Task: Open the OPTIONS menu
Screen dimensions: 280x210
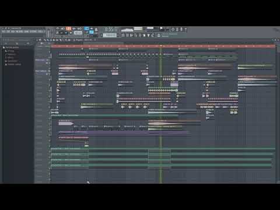Action: point(33,32)
